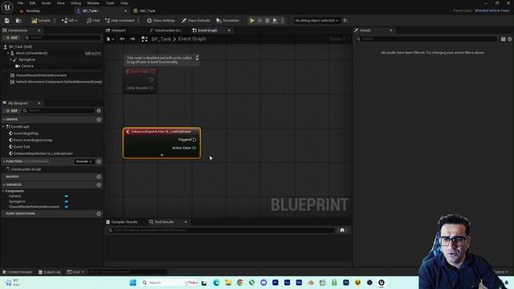Click Find in all blueprints binoculars icon
This screenshot has width=514, height=289.
tap(342, 230)
